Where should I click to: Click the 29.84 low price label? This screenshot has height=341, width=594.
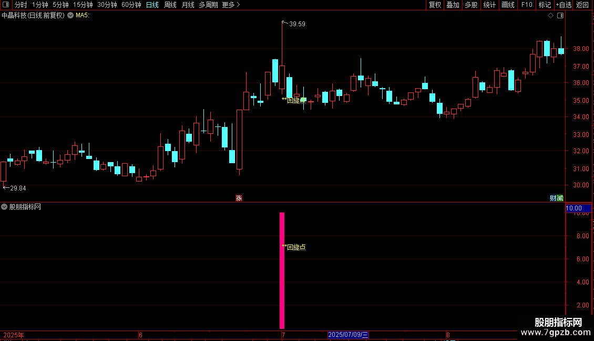[18, 188]
